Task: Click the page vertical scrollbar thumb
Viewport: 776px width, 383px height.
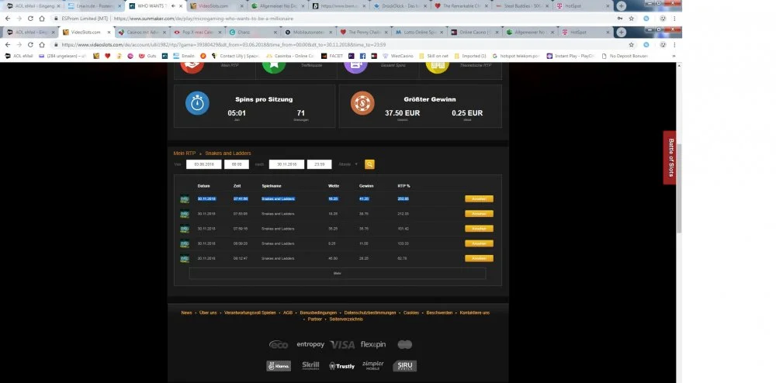Action: point(680,188)
